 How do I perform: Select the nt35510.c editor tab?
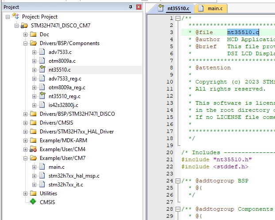174,8
